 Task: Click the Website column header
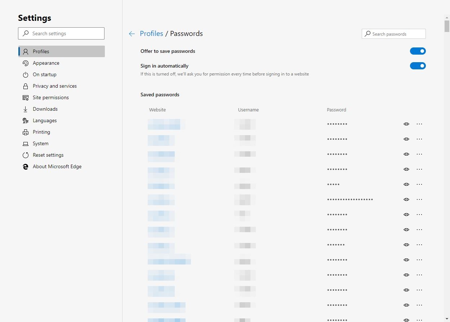click(157, 110)
